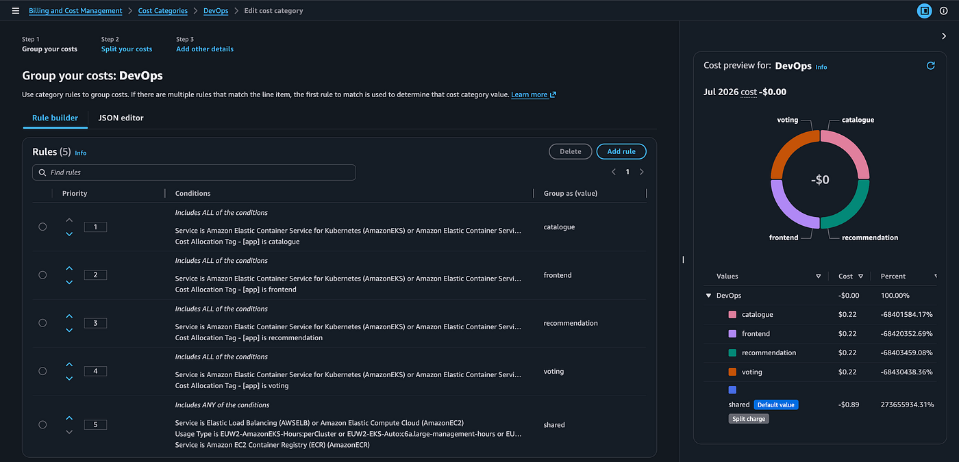Select the shared rule radio button
The width and height of the screenshot is (959, 462).
coord(42,424)
